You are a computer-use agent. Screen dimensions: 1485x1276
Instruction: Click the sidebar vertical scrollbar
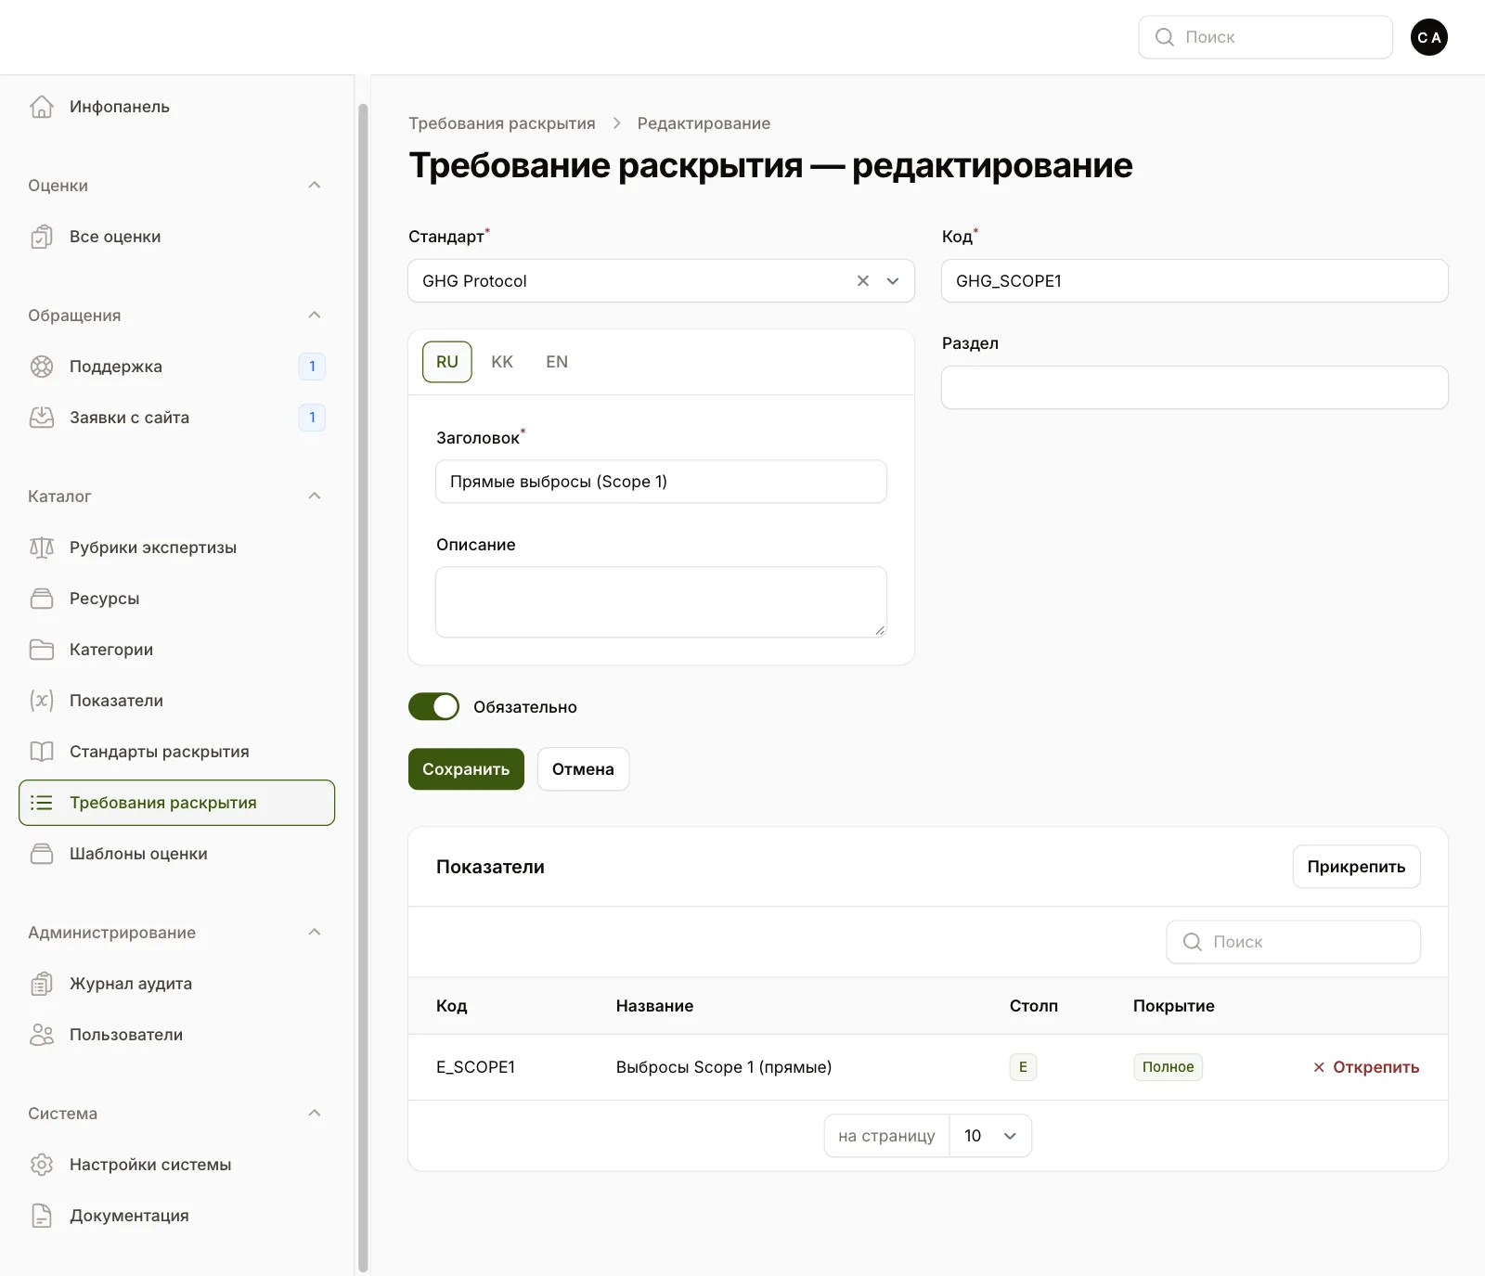pos(363,687)
